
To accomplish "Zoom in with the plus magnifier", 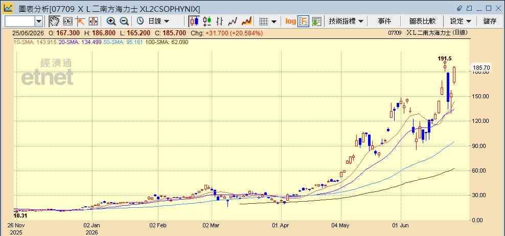I will 111,22.
